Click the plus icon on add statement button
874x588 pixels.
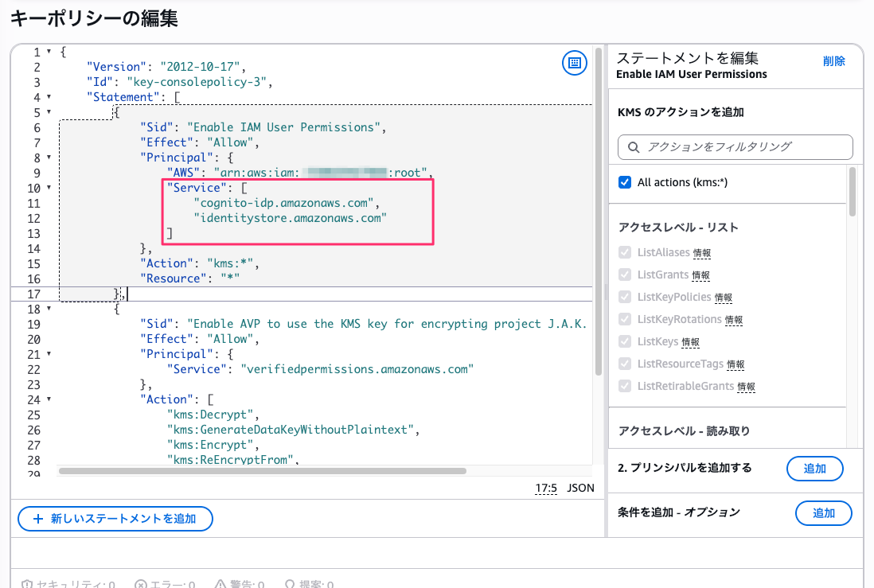point(38,519)
